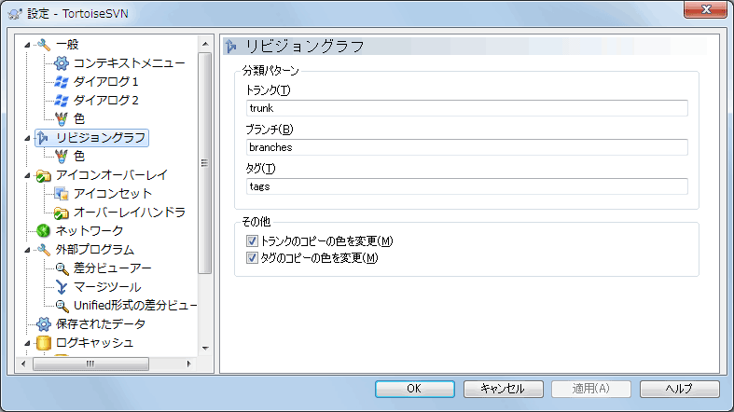
Task: Click the Windows flag icon for ダイアログ 2
Action: tap(61, 101)
